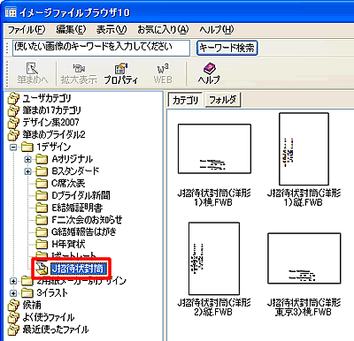Collapse the 1デザイン tree node
Viewport: 354px width, 341px height.
pos(13,147)
